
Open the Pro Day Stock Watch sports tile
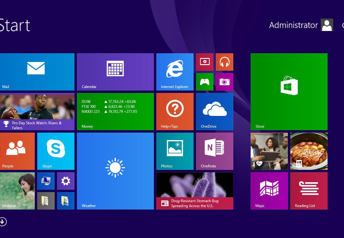point(37,112)
